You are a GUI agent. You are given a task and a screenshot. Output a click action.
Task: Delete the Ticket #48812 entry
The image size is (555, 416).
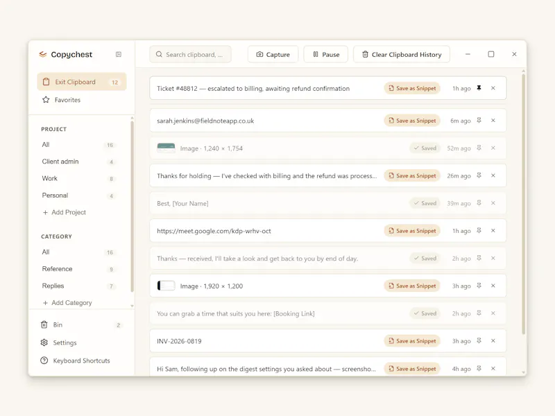point(493,88)
